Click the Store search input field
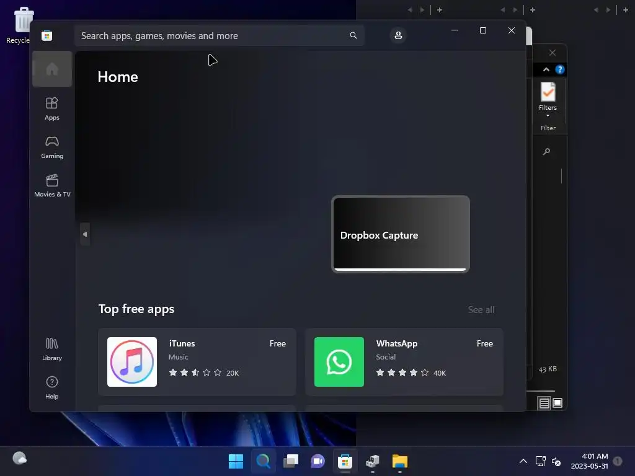The width and height of the screenshot is (635, 476). [x=219, y=35]
